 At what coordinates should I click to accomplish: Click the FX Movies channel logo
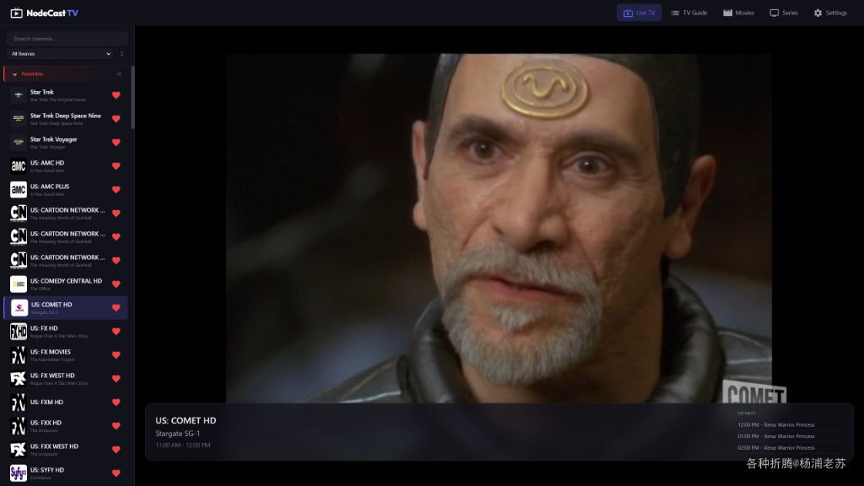tap(19, 355)
